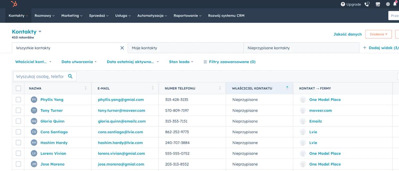Check the Tony Turner row checkbox
The height and width of the screenshot is (171, 399).
18,110
